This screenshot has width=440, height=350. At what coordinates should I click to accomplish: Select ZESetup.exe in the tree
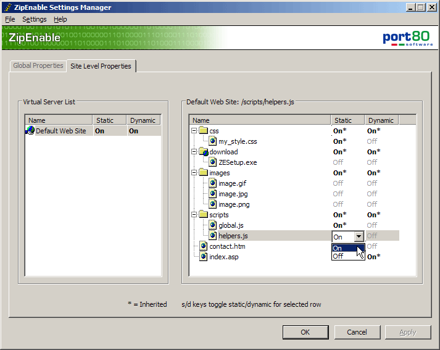[238, 162]
